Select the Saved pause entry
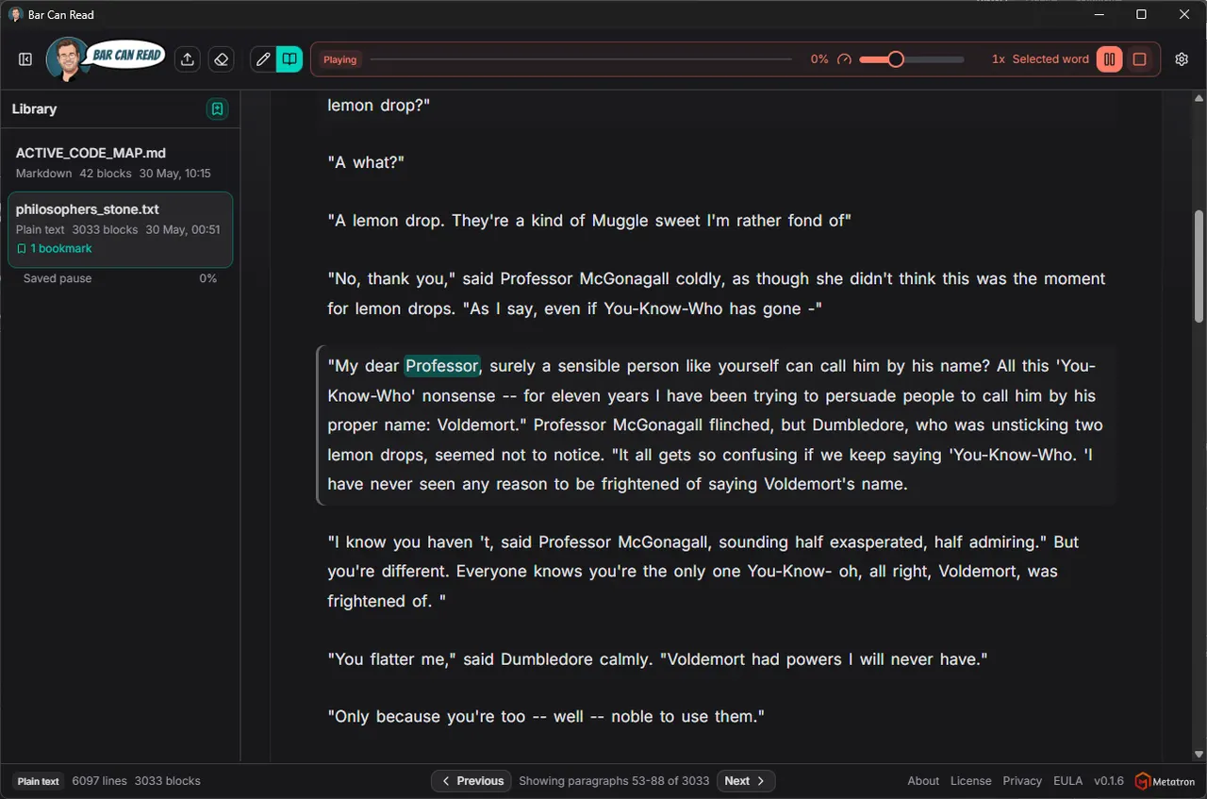 pos(120,278)
